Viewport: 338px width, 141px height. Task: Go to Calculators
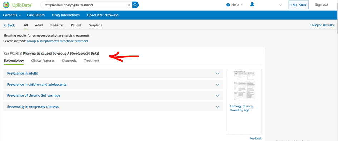pos(36,15)
